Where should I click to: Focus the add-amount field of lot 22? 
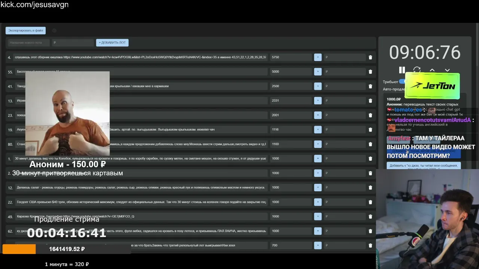click(x=345, y=202)
